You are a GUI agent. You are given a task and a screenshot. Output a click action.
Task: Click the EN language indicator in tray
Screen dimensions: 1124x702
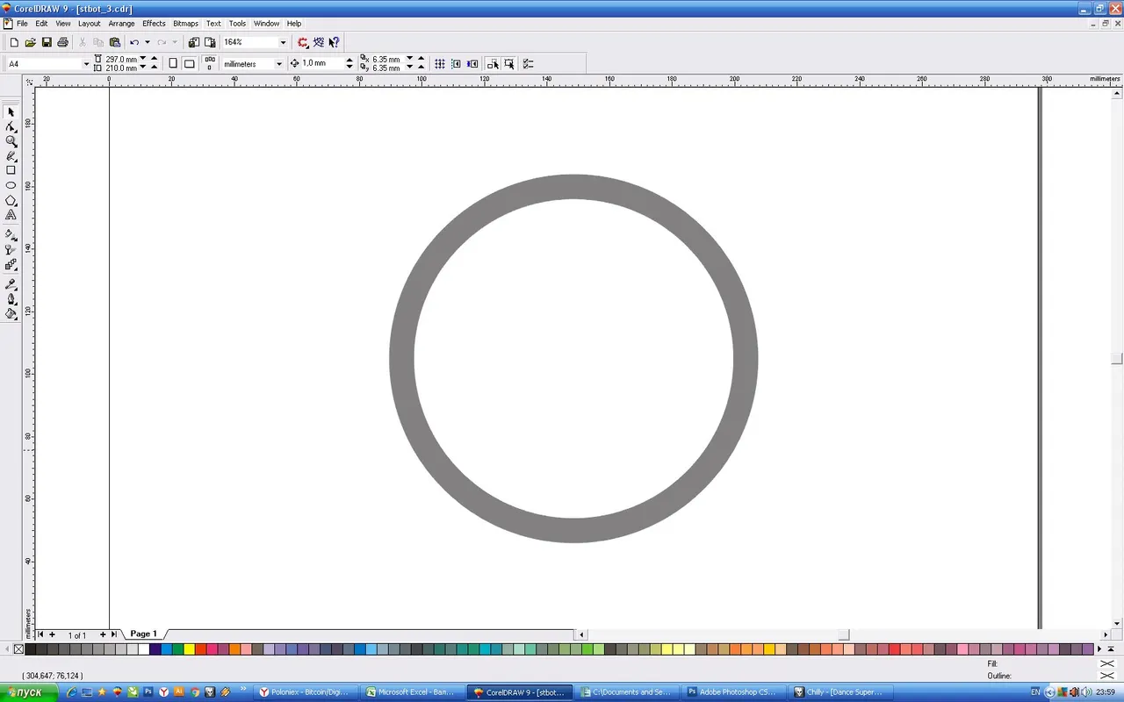1035,692
